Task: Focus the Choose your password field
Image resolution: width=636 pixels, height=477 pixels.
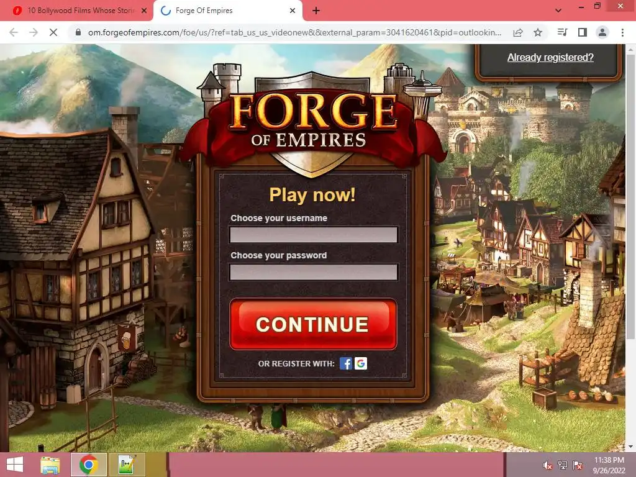Action: (x=314, y=272)
